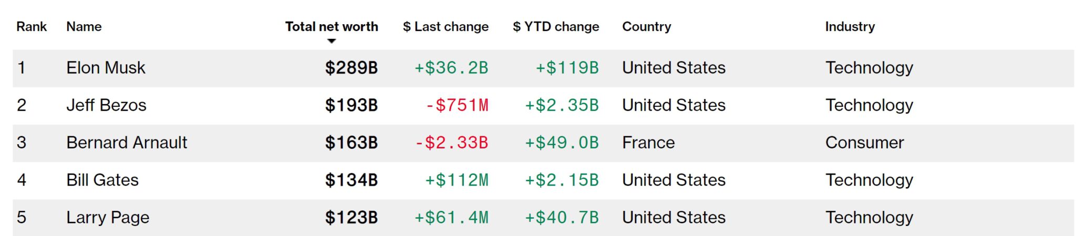1076x236 pixels.
Task: Click the Industry column header
Action: coord(850,27)
